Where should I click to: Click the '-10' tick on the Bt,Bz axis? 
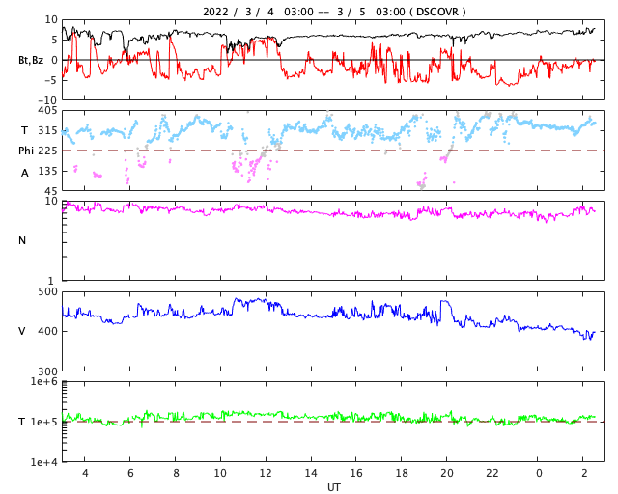[49, 100]
